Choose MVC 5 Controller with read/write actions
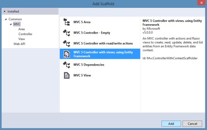This screenshot has height=130, width=207. [x=100, y=43]
